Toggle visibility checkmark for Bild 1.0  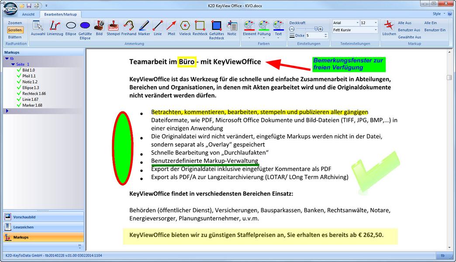19,70
